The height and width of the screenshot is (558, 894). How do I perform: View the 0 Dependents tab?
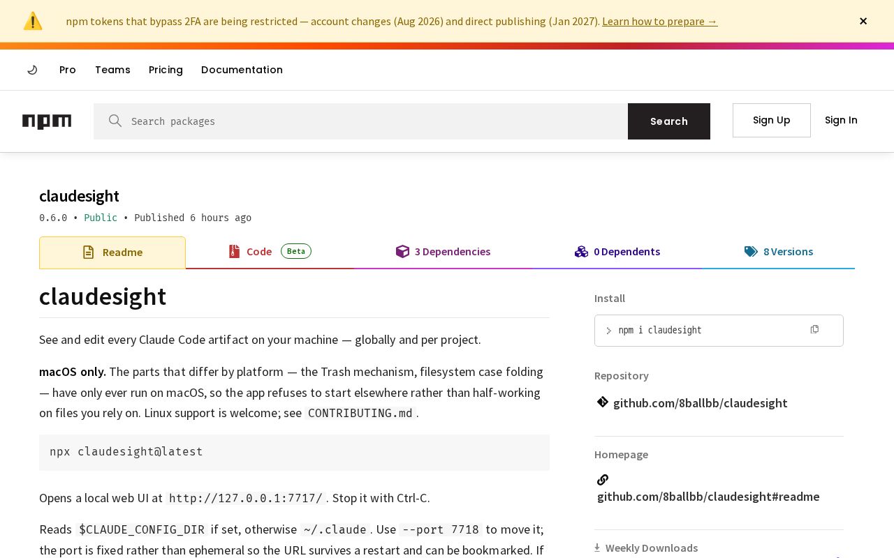pos(617,252)
